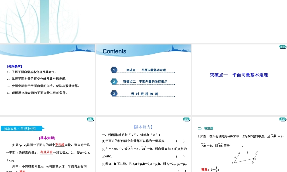Click the hexagonal number 3 icon
The width and height of the screenshot is (287, 172).
pyautogui.click(x=114, y=93)
